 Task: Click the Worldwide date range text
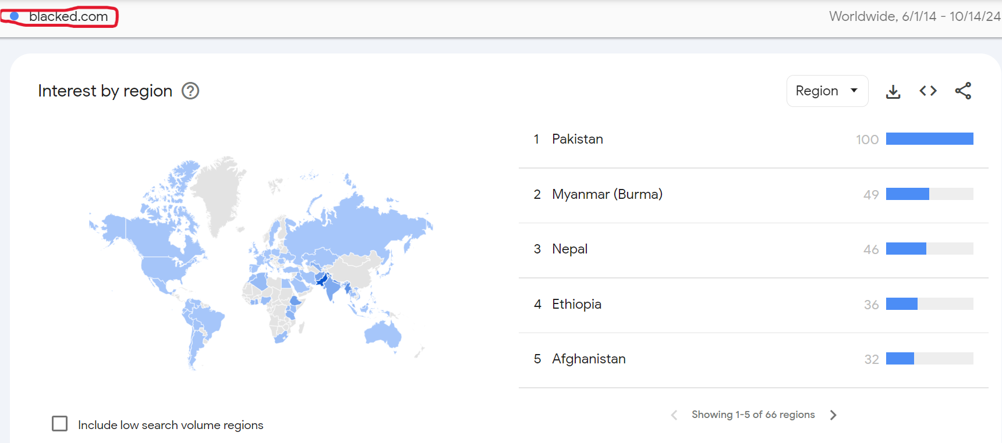tap(914, 16)
